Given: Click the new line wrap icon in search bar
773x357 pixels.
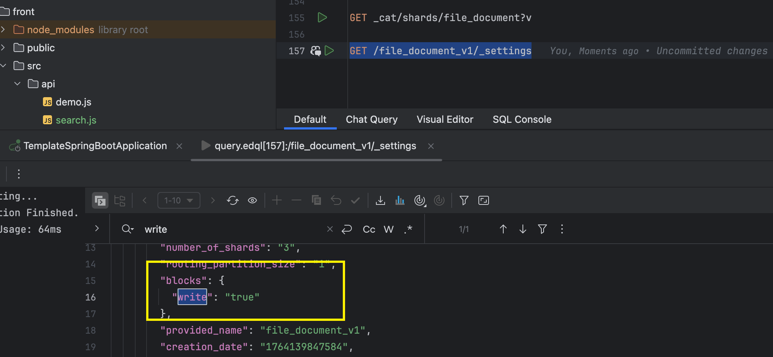Looking at the screenshot, I should click(347, 229).
